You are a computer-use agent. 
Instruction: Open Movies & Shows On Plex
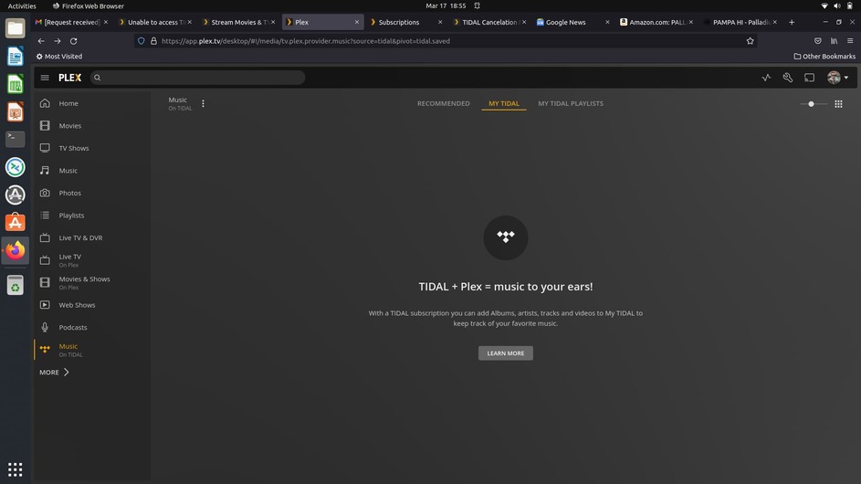tap(84, 283)
